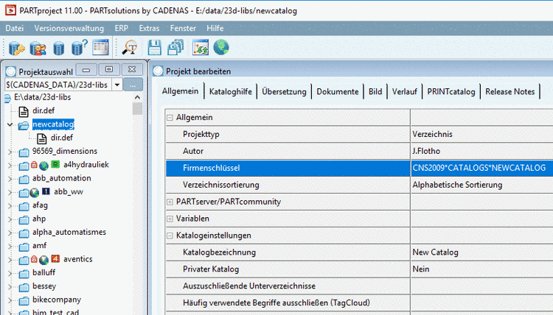Click the globe toolbar icon
This screenshot has width=553, height=315.
(221, 48)
